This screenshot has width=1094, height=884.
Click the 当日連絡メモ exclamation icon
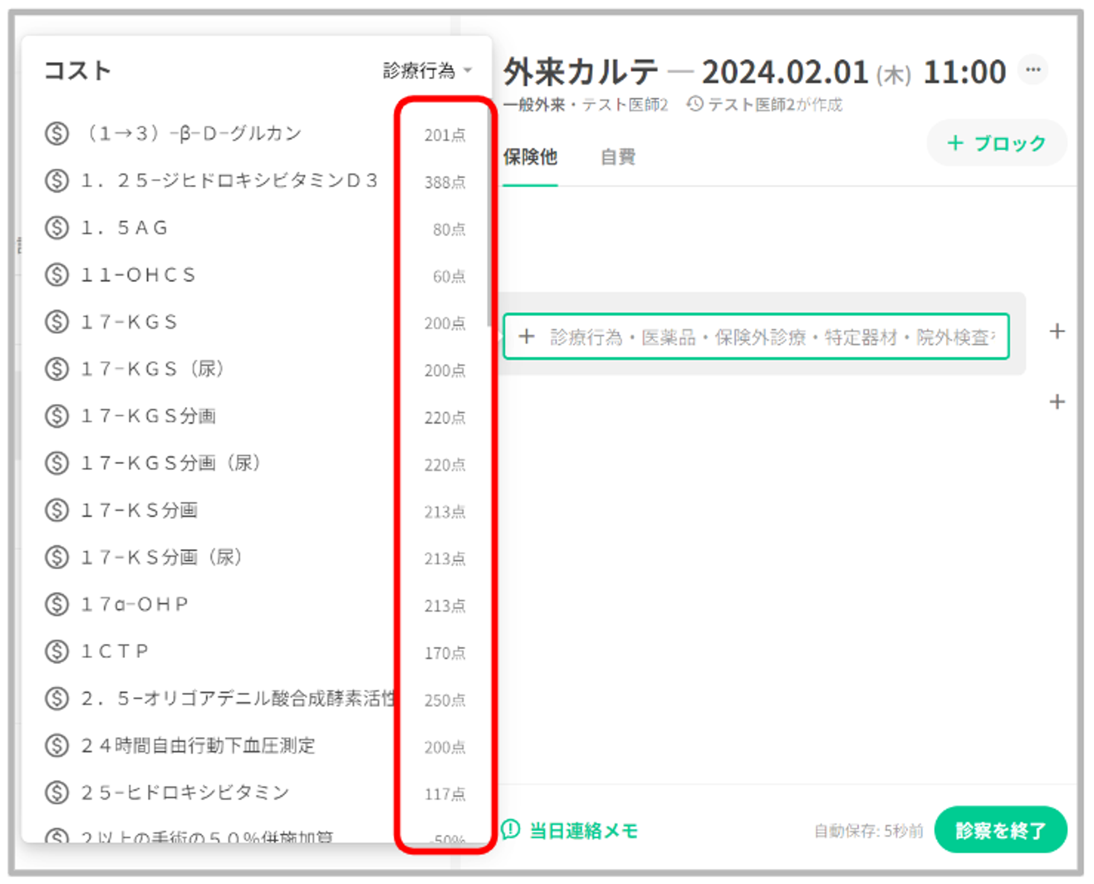511,830
